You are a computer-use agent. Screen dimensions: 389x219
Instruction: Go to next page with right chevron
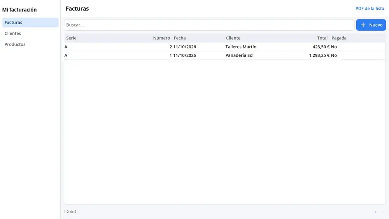point(383,212)
